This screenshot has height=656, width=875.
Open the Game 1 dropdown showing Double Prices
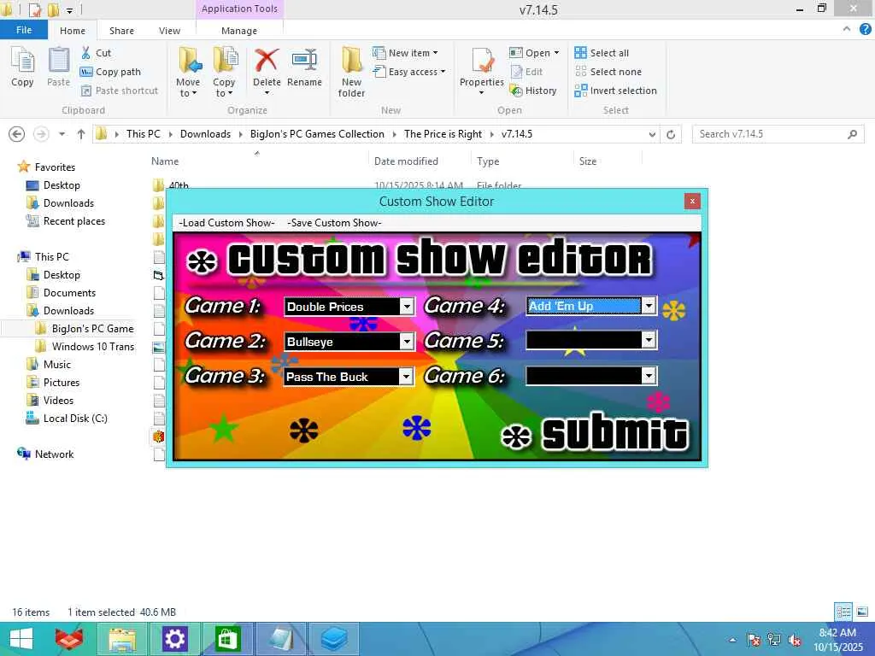tap(407, 307)
